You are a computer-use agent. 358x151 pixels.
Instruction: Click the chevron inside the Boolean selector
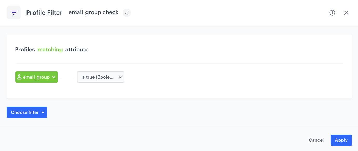point(120,77)
